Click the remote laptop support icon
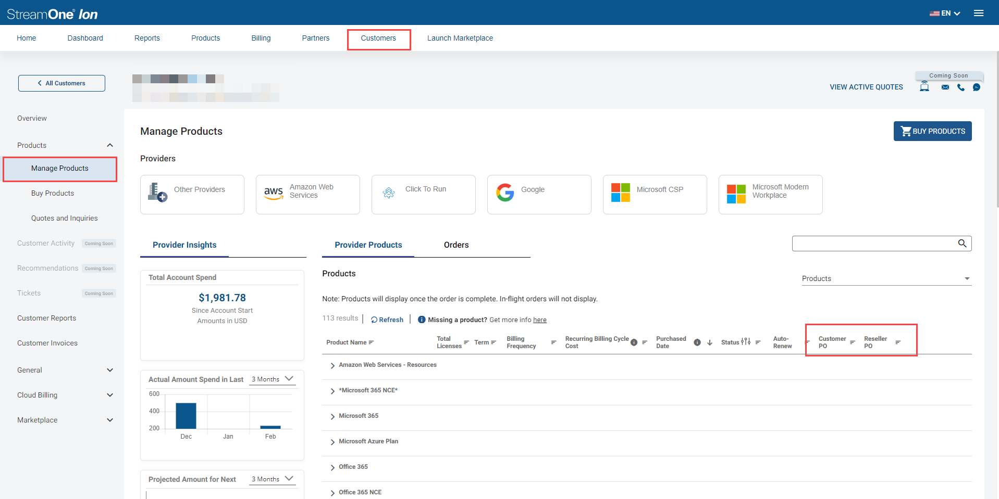Image resolution: width=999 pixels, height=499 pixels. [924, 86]
